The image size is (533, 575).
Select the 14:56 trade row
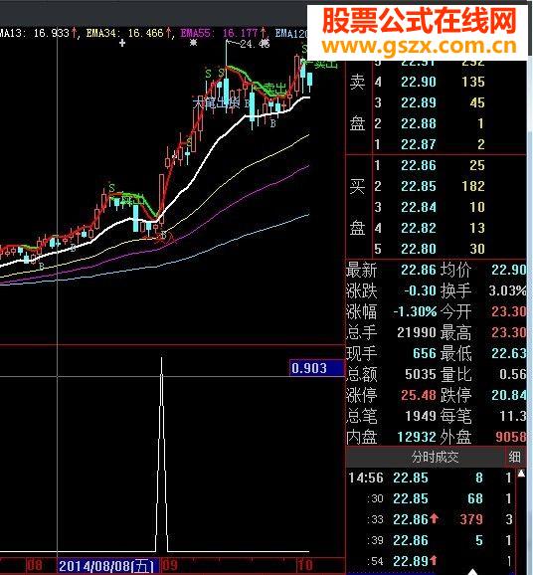click(x=431, y=478)
